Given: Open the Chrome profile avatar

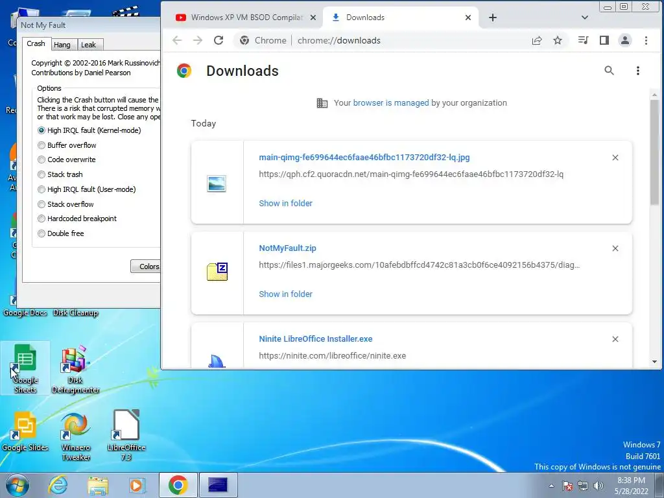Looking at the screenshot, I should click(x=625, y=40).
